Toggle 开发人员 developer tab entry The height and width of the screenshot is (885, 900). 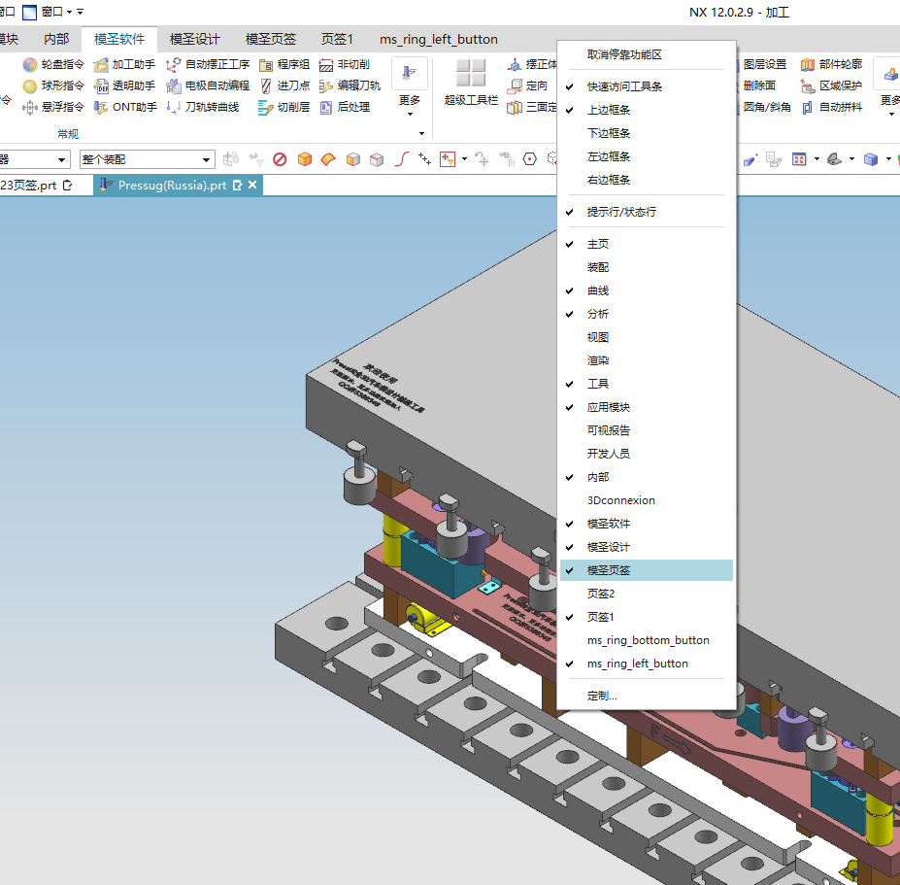coord(647,454)
